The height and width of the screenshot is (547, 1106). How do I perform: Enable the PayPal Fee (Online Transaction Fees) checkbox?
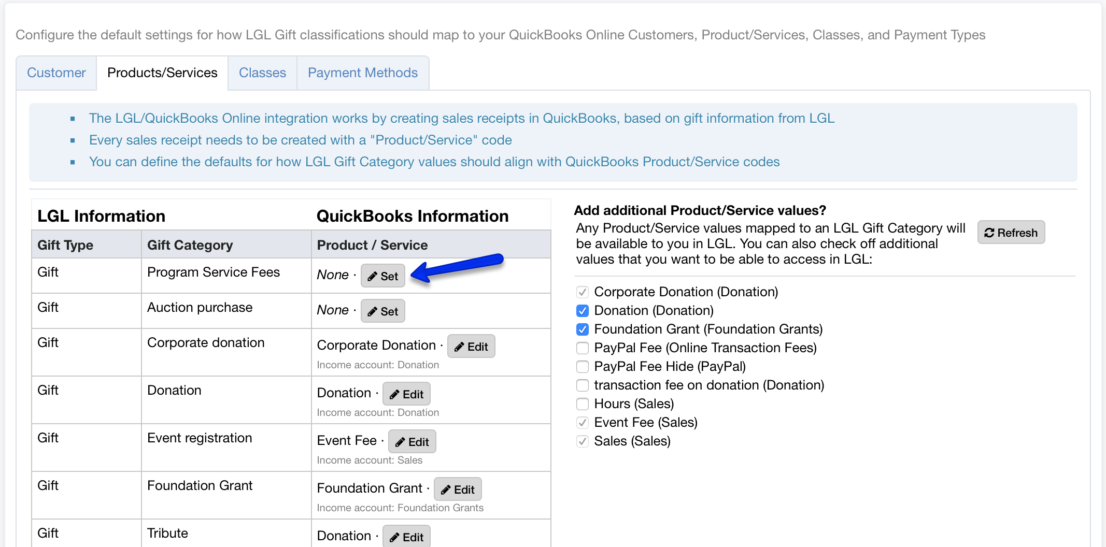(x=582, y=348)
